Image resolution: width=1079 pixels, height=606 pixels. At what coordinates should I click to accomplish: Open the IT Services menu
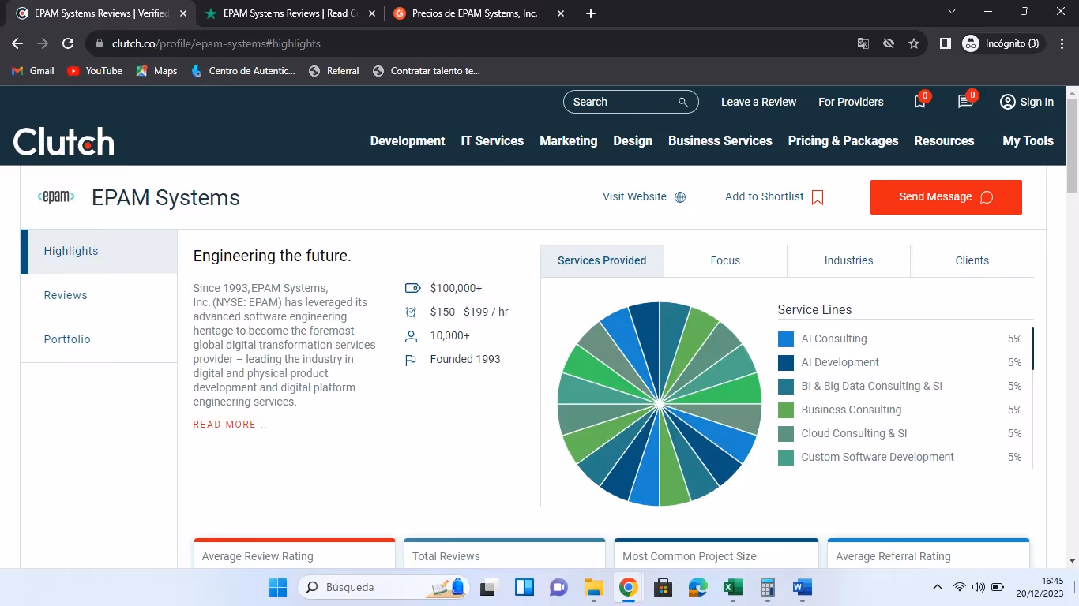tap(492, 140)
